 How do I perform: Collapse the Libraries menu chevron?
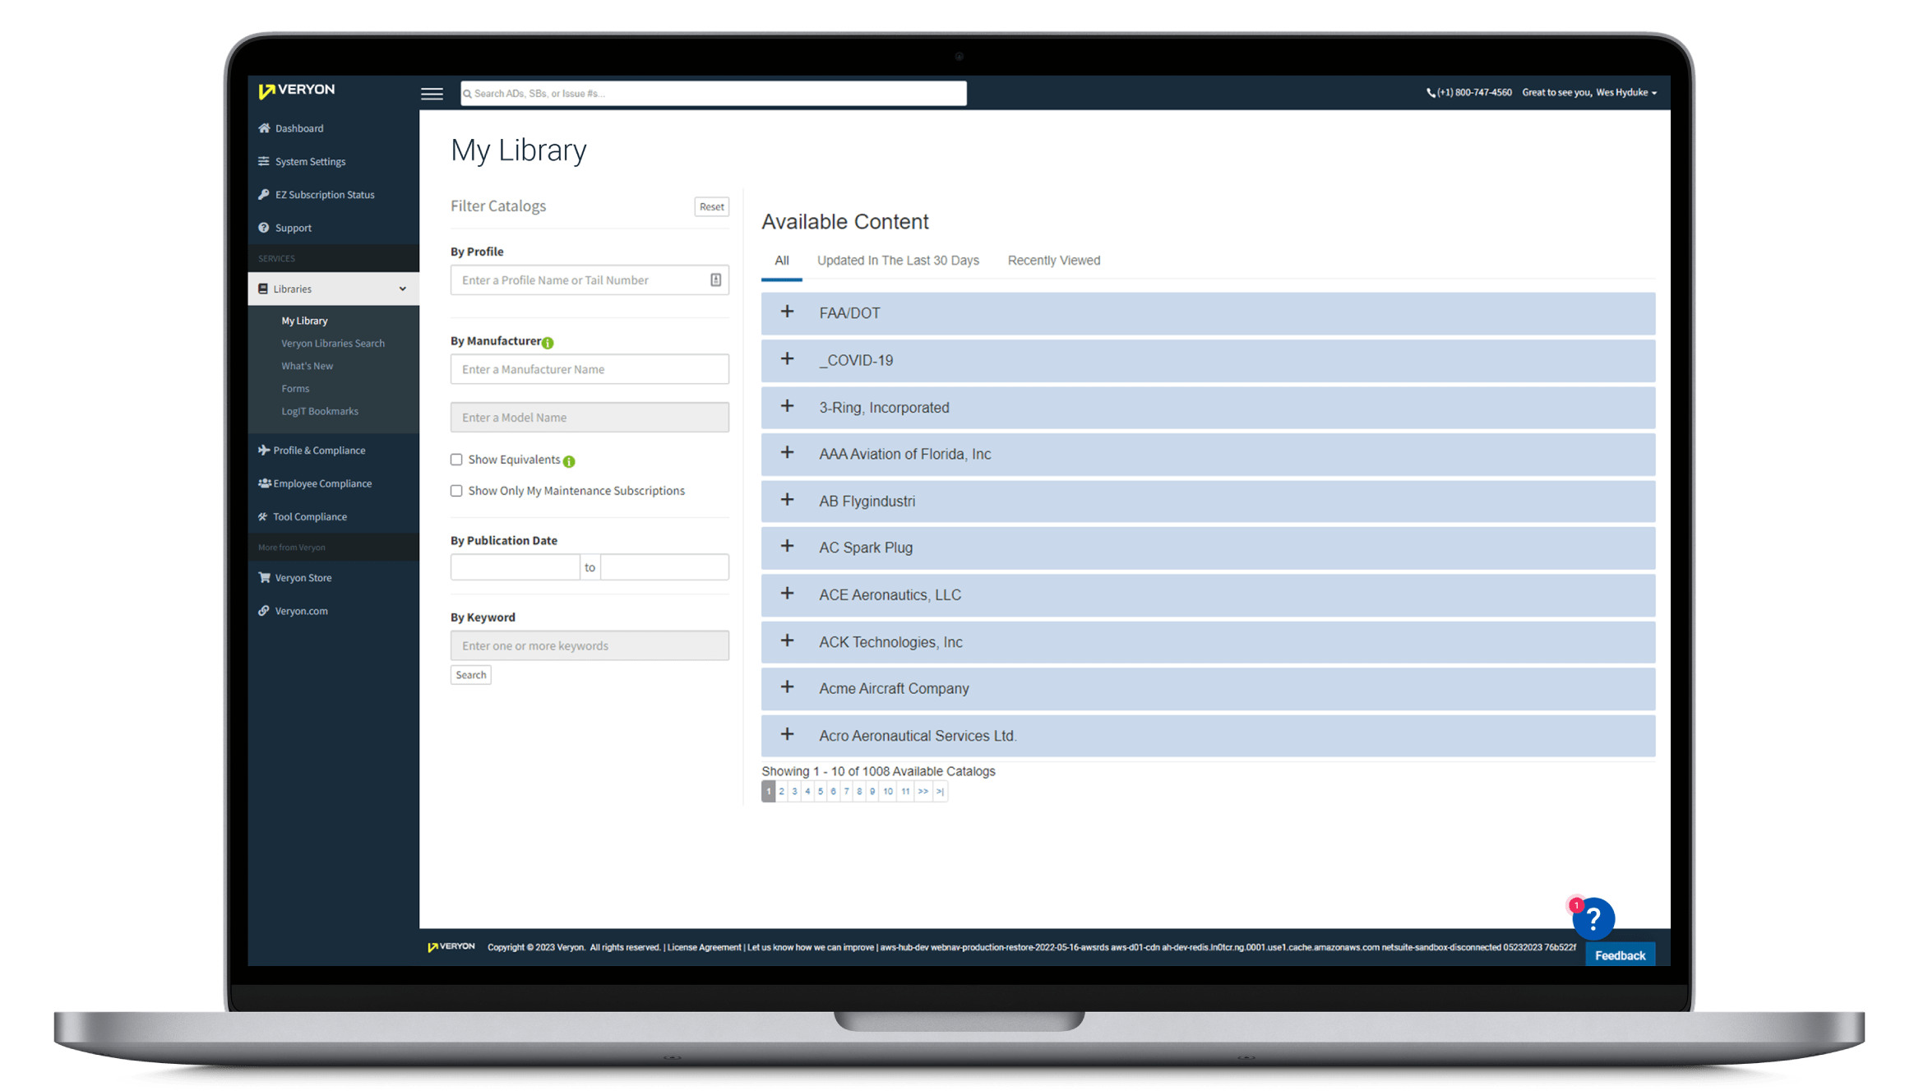(x=403, y=289)
